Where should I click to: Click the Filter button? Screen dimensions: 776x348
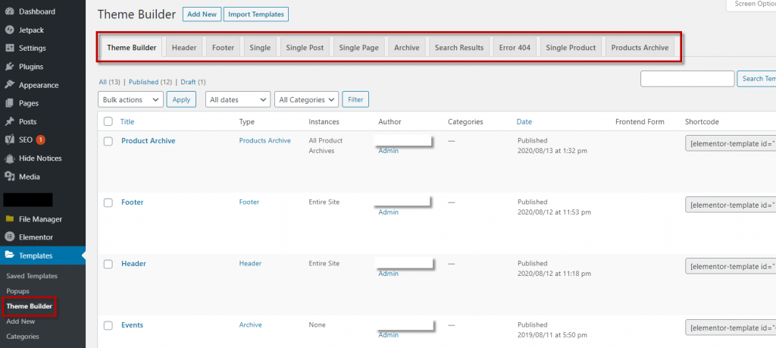pyautogui.click(x=355, y=99)
